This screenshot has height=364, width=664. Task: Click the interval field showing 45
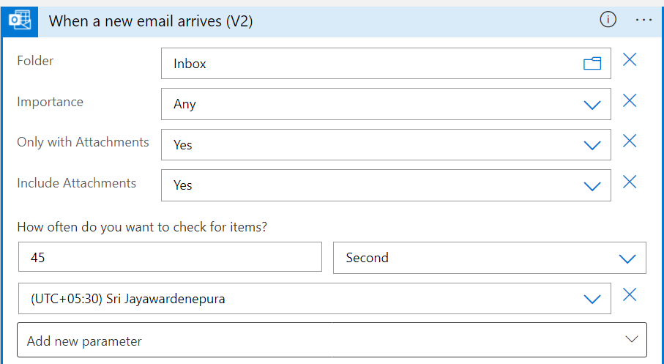pyautogui.click(x=169, y=258)
